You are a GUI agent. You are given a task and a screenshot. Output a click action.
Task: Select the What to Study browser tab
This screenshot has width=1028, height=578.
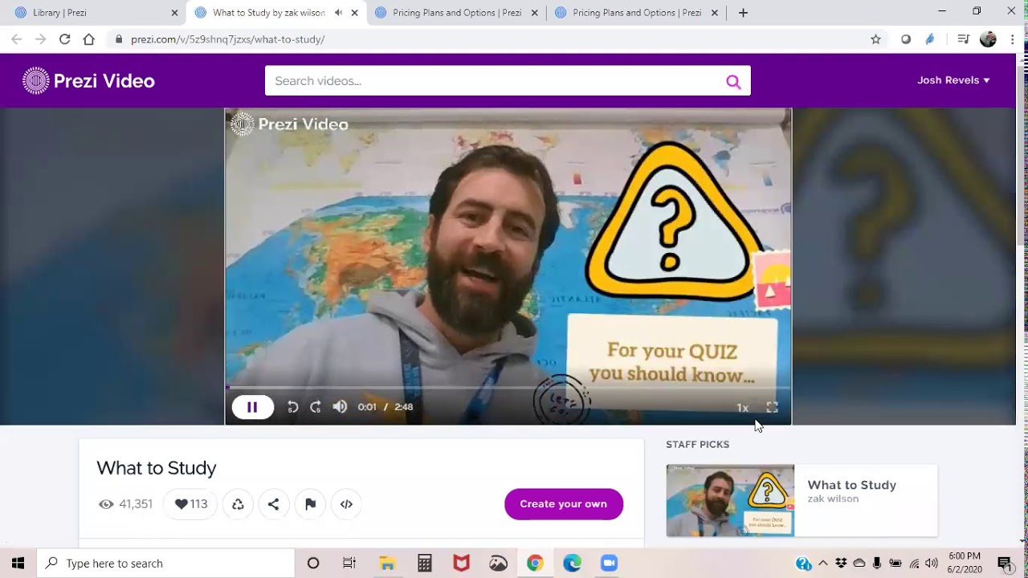(x=268, y=13)
